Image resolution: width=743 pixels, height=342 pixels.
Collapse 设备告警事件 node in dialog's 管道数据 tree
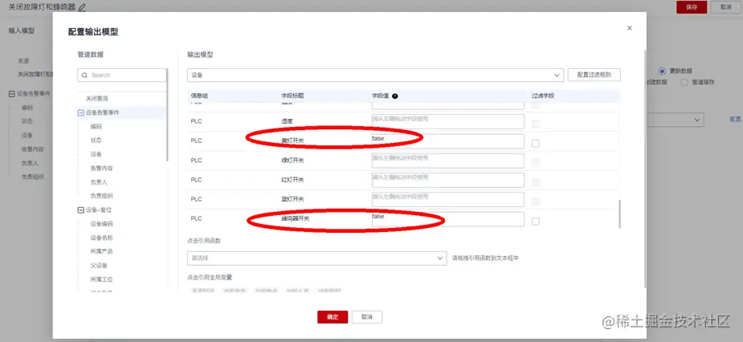pos(80,112)
